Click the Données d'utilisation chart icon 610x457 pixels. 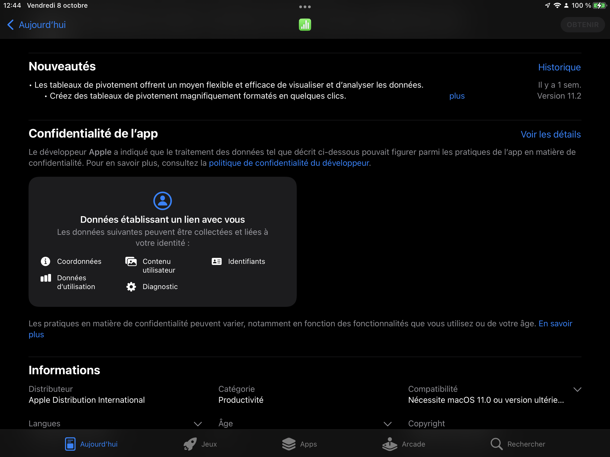(x=46, y=278)
